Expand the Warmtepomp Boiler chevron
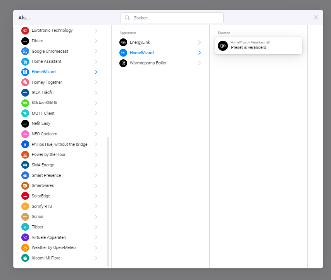The image size is (331, 280). pyautogui.click(x=200, y=63)
